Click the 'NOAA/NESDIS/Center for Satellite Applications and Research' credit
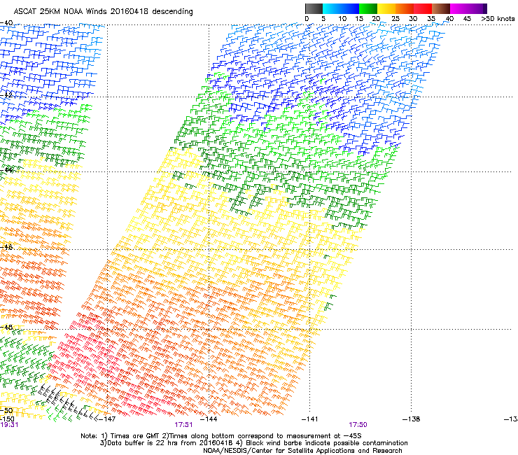This screenshot has height=455, width=518. pos(302,451)
